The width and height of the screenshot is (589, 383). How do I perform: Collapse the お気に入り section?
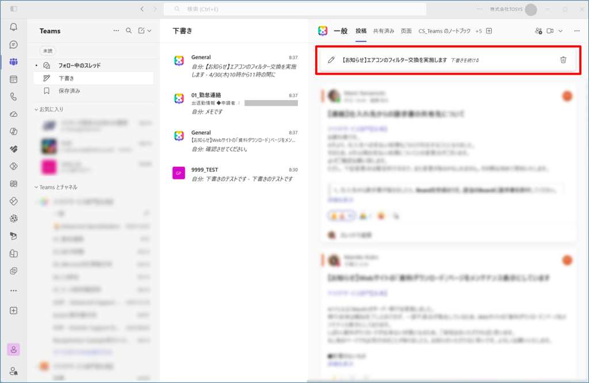[37, 109]
